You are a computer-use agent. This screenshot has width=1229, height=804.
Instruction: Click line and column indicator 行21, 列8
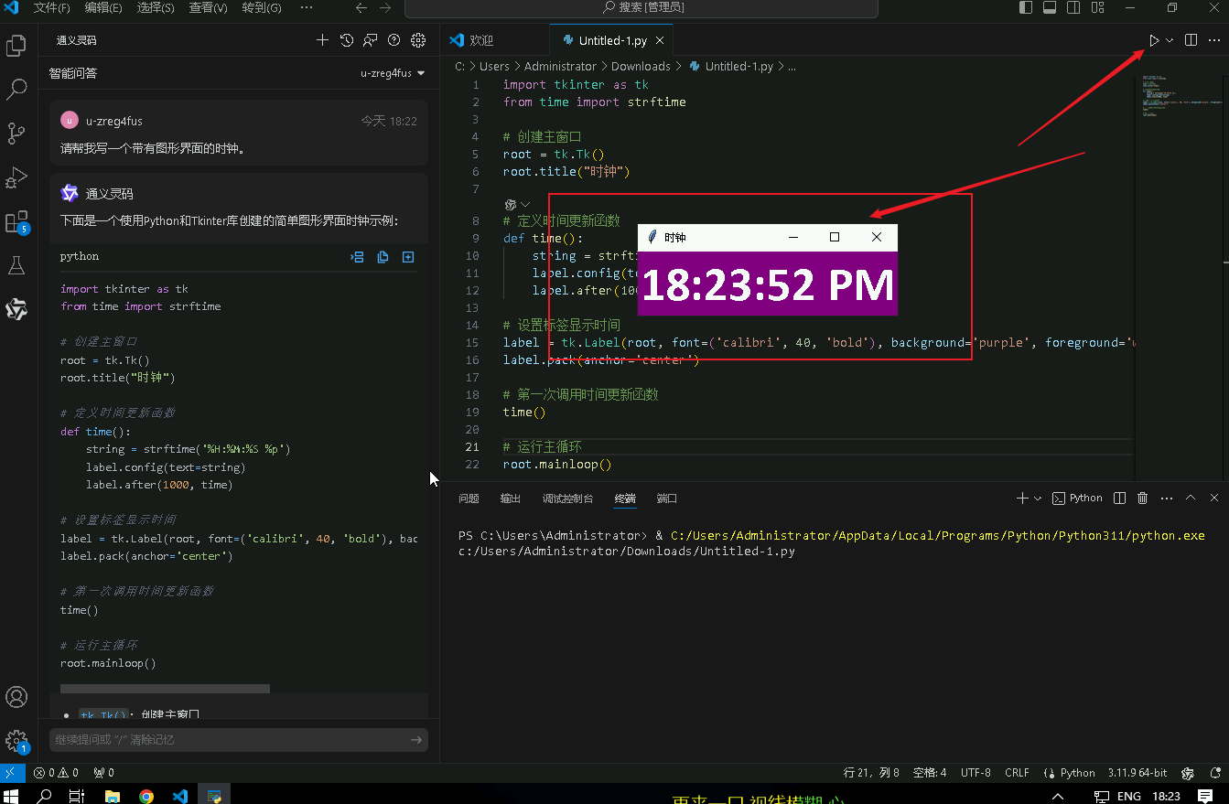pos(871,773)
